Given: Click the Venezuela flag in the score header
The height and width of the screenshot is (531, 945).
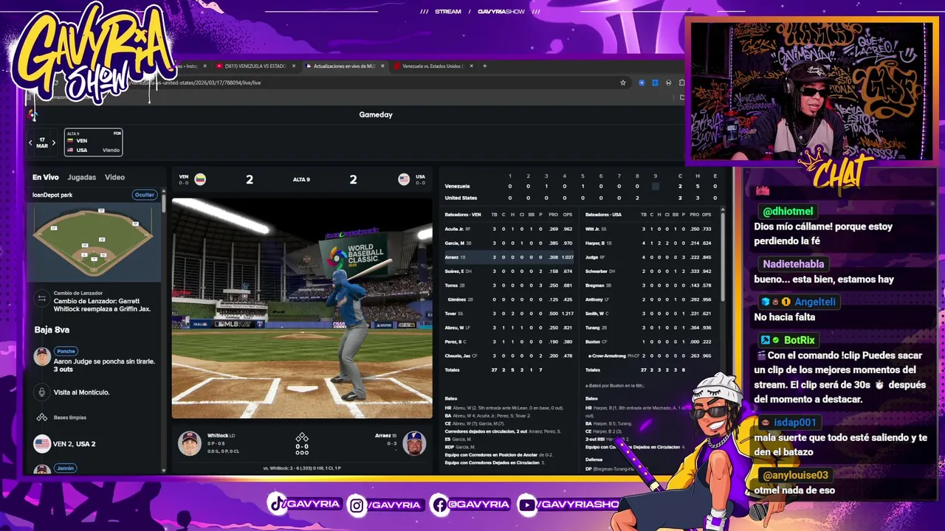Looking at the screenshot, I should point(200,179).
